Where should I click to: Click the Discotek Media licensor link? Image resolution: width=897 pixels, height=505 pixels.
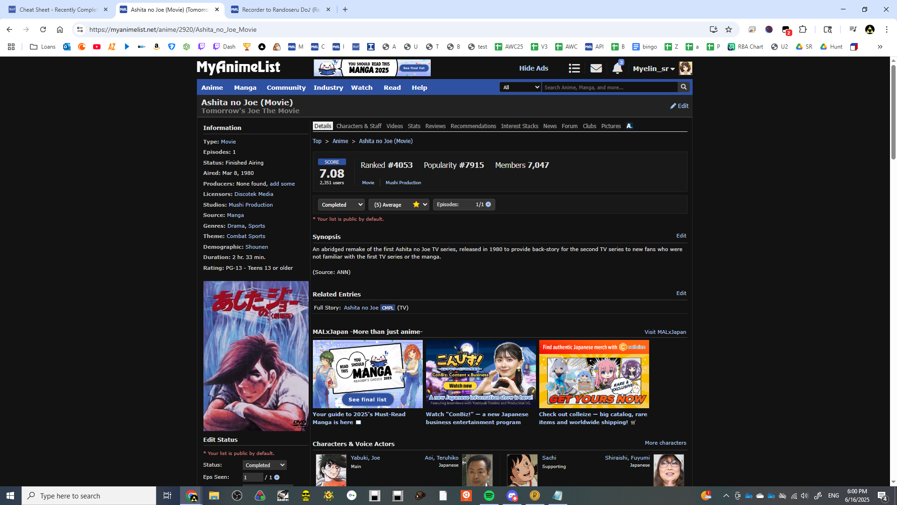coord(253,194)
